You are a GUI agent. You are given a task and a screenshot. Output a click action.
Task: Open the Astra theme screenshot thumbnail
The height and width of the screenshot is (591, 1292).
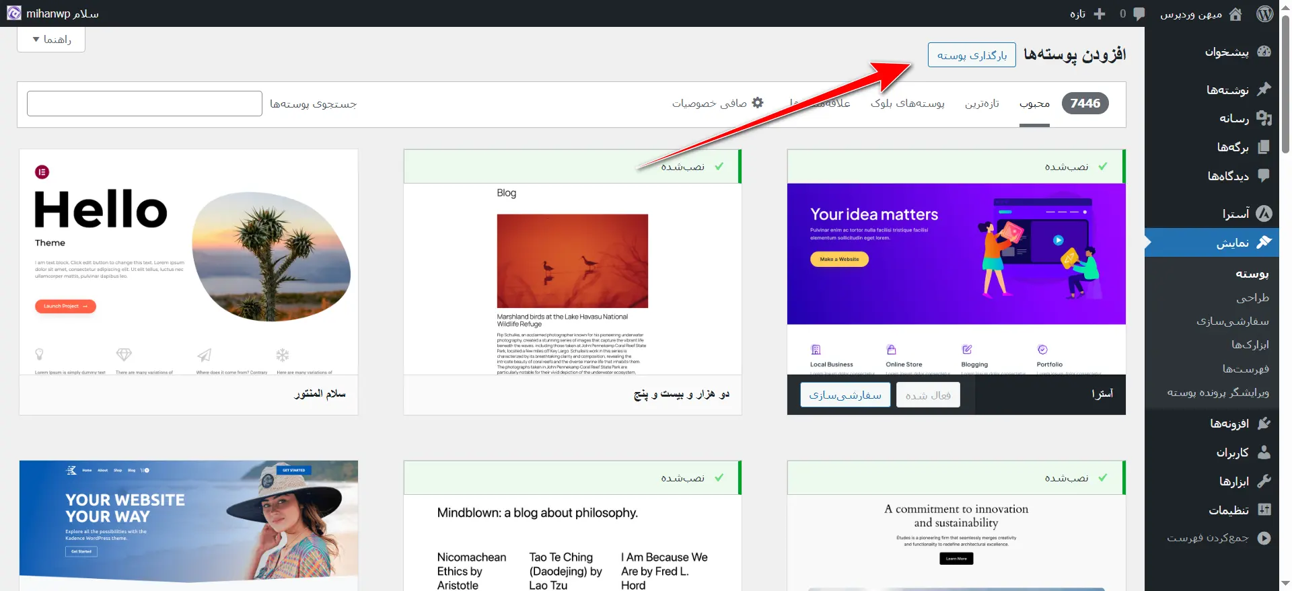pos(956,279)
